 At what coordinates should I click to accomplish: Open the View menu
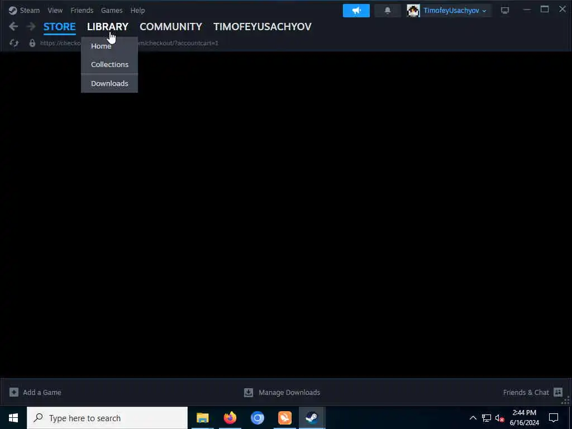[55, 10]
